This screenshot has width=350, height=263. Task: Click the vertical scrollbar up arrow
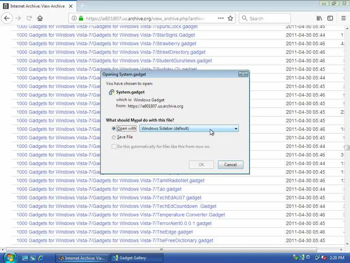[347, 28]
